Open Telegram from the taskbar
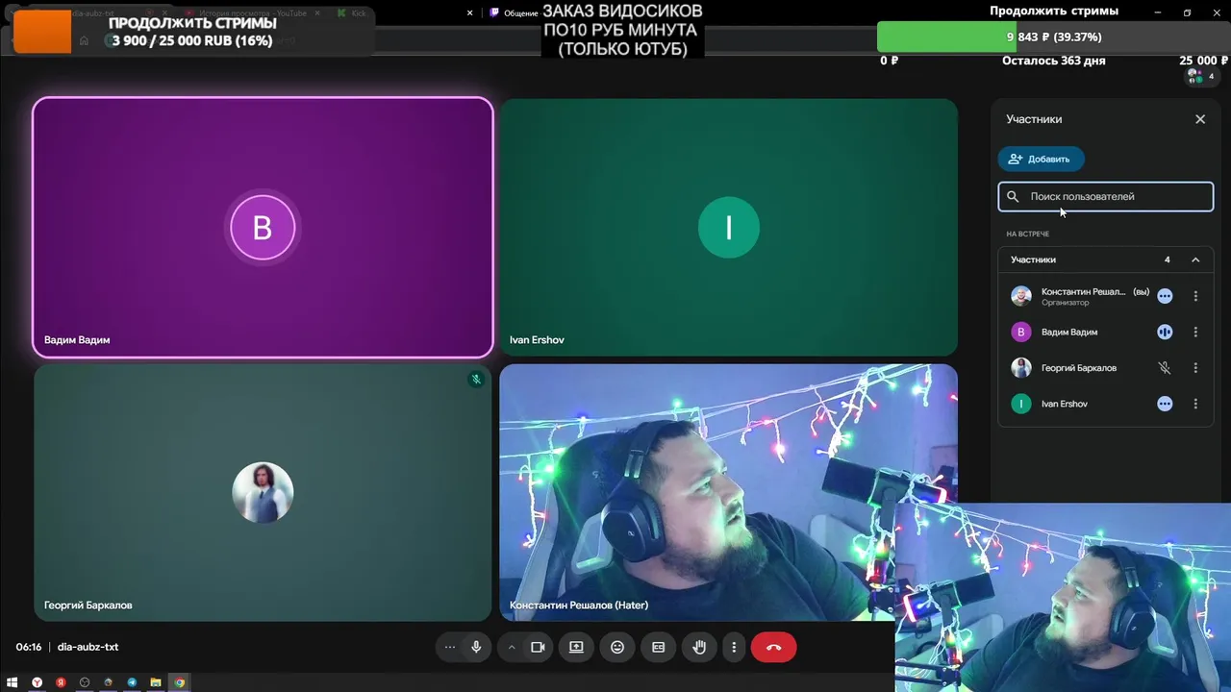 tap(132, 682)
